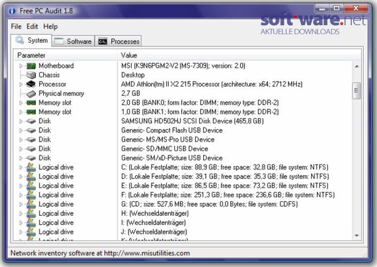Expand the C: Logical drive node

(x=21, y=167)
